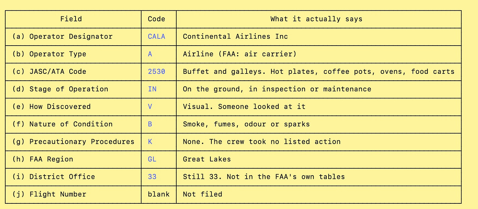Open the 2530 JASC/ATA code link
Image resolution: width=478 pixels, height=209 pixels.
157,72
